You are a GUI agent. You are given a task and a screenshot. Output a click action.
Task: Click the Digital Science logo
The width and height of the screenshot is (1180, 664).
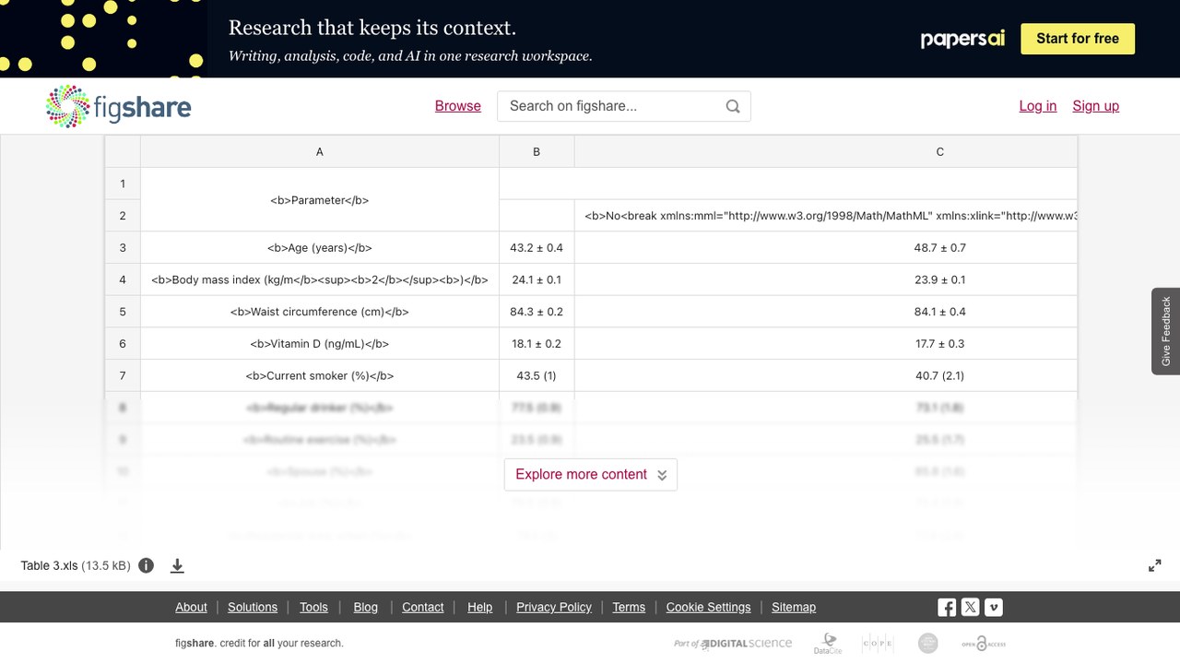click(733, 643)
